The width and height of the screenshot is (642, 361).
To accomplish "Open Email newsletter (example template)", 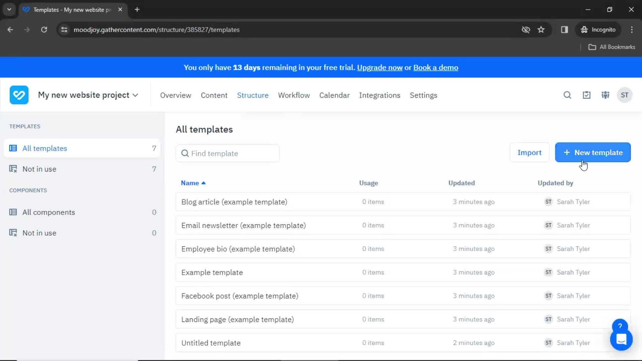I will click(x=403, y=225).
